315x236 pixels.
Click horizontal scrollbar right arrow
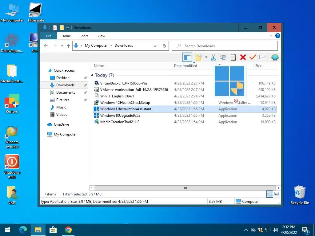pyautogui.click(x=278, y=188)
